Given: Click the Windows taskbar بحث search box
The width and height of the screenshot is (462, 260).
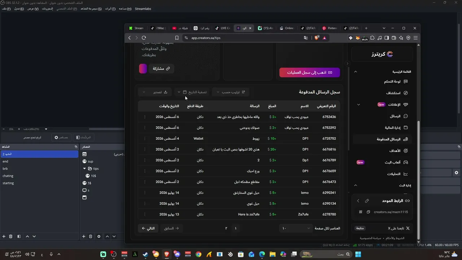Looking at the screenshot, I should point(326,255).
